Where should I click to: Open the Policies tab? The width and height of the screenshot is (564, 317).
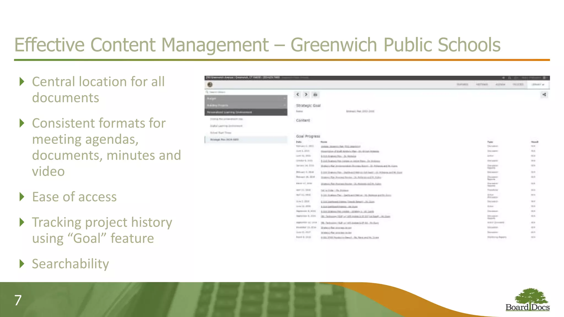point(518,84)
